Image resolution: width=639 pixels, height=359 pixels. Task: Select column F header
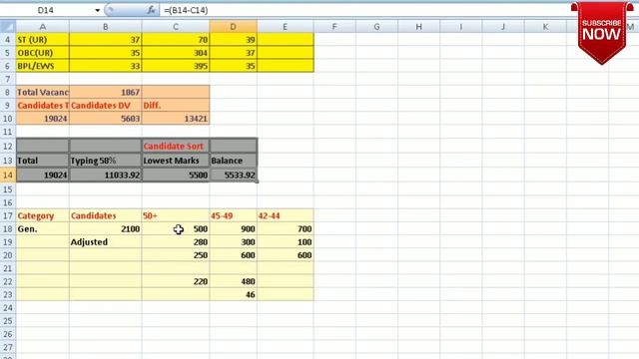click(334, 27)
